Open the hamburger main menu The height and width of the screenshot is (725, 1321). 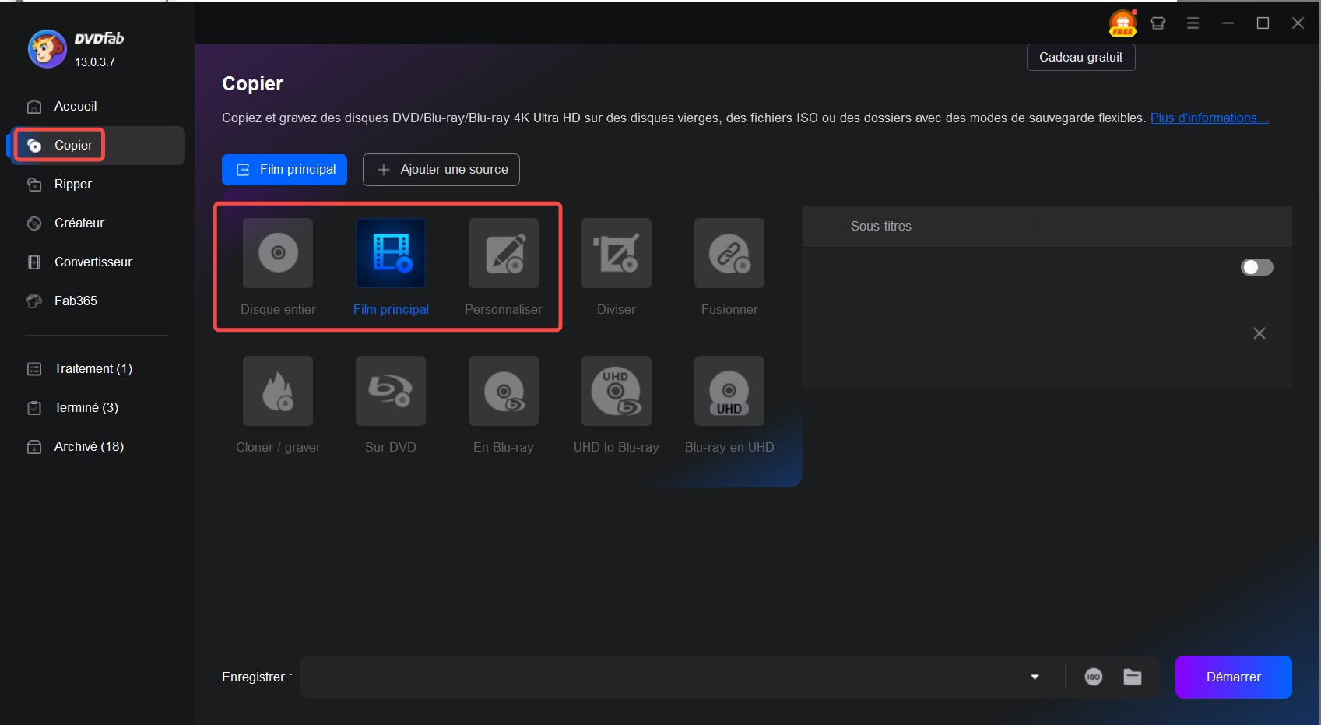[x=1193, y=23]
